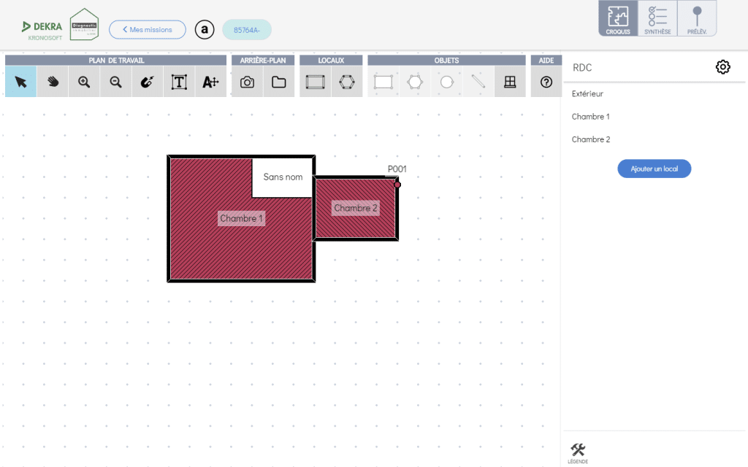Viewport: 748px width, 467px height.
Task: Click Ajouter un local button
Action: [x=654, y=169]
